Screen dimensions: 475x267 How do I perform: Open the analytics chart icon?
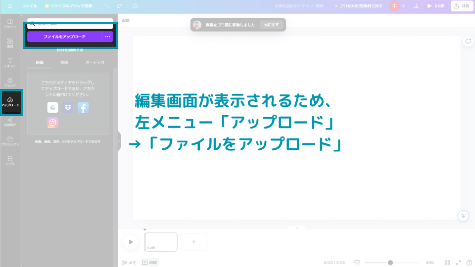[416, 6]
